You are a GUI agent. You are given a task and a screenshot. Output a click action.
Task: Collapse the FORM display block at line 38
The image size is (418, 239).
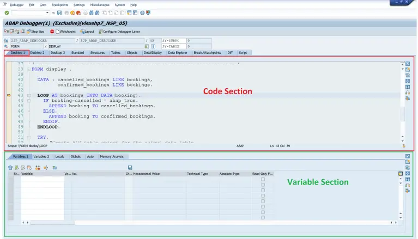pos(29,69)
